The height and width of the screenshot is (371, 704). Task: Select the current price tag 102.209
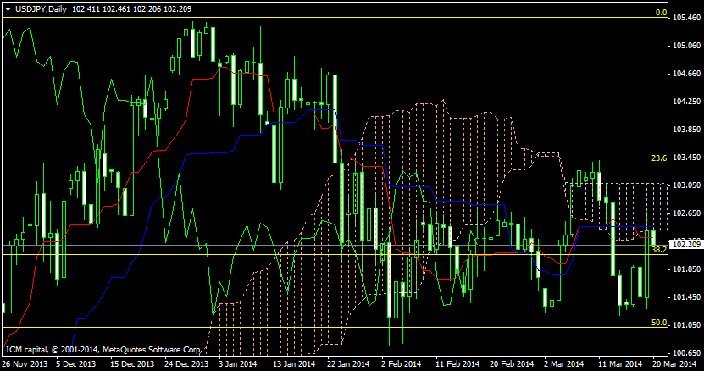tap(686, 244)
